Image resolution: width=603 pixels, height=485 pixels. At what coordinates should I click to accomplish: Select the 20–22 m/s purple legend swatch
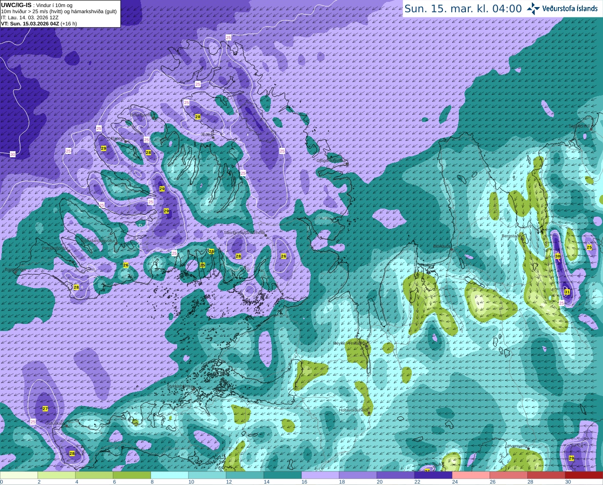pyautogui.click(x=396, y=475)
